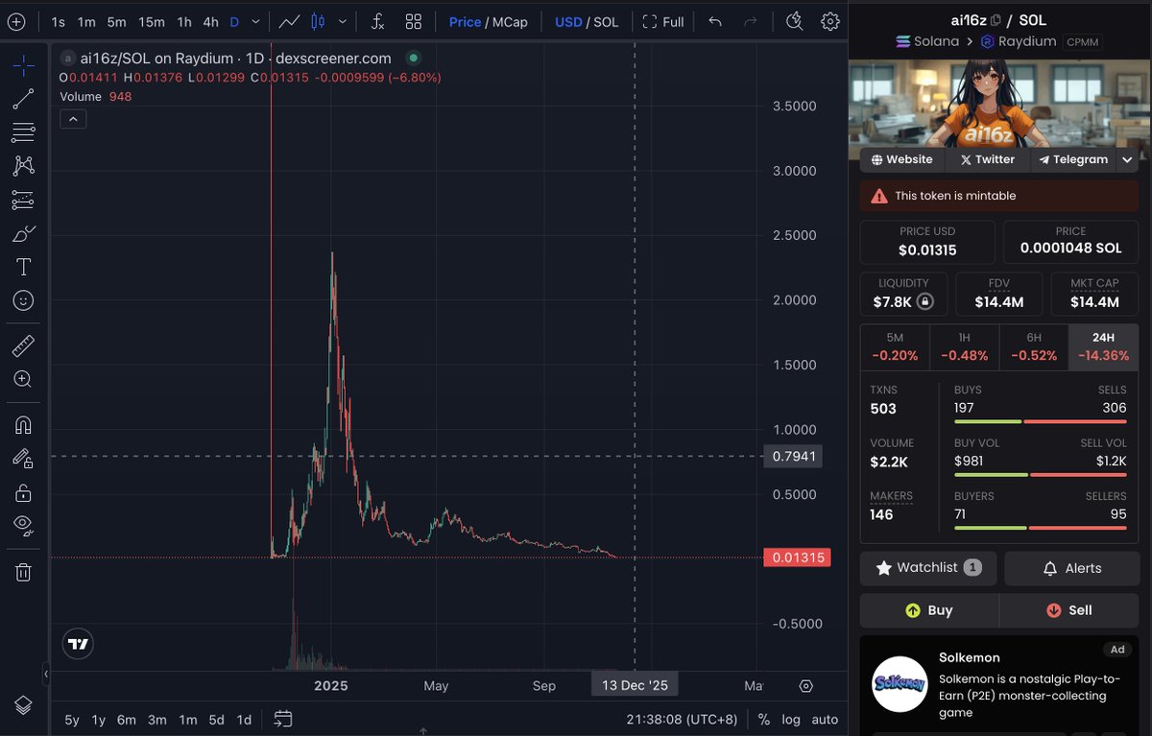The image size is (1152, 736).
Task: Collapse the chart legend with the chevron
Action: coord(73,119)
